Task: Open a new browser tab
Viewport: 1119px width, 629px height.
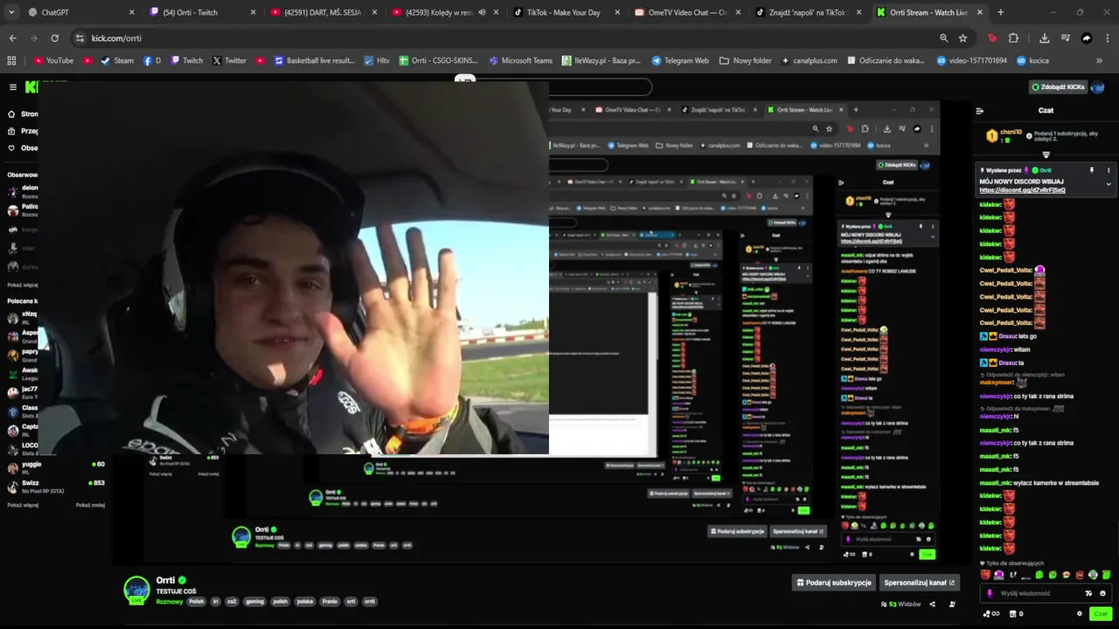Action: tap(1000, 12)
